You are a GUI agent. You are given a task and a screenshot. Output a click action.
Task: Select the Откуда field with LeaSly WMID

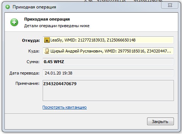point(108,40)
